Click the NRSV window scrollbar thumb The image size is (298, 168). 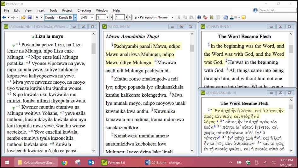(290, 49)
